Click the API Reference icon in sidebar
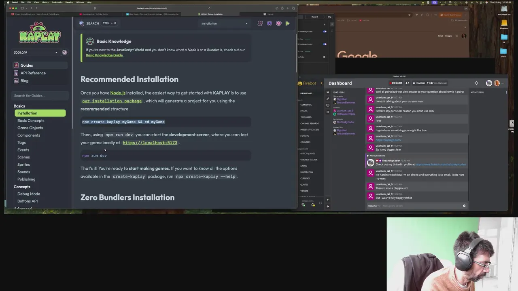Viewport: 518px width, 291px height. (x=16, y=73)
